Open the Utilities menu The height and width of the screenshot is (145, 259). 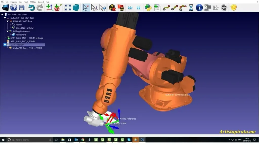click(x=33, y=2)
